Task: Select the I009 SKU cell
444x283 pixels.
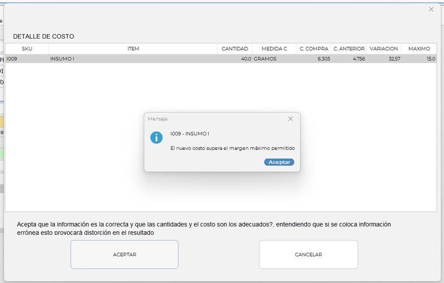Action: tap(27, 59)
